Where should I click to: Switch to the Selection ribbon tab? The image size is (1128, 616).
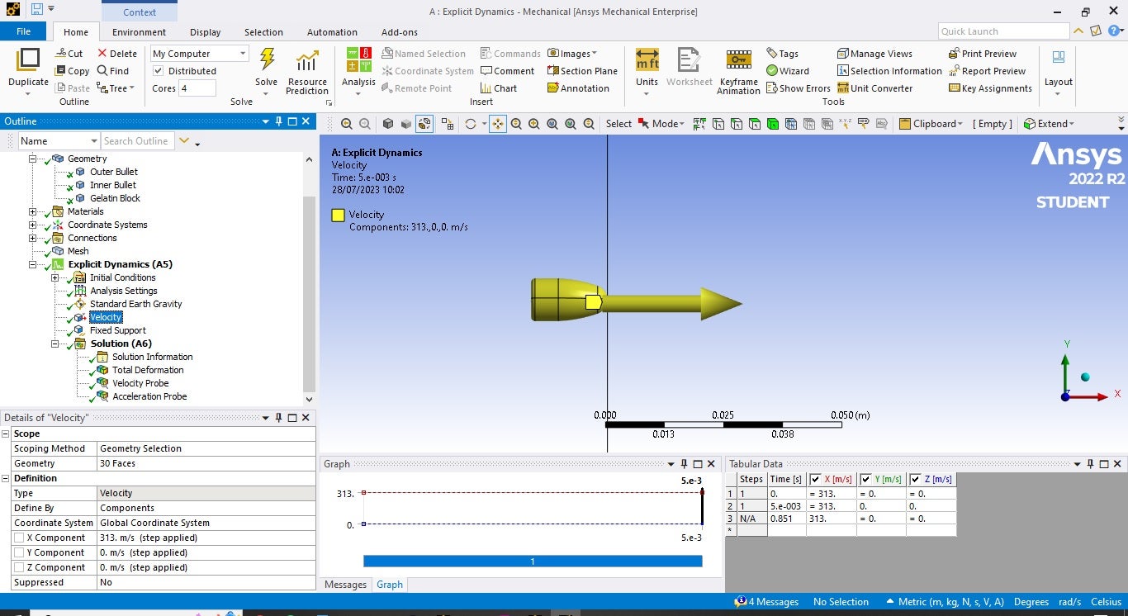[x=263, y=32]
